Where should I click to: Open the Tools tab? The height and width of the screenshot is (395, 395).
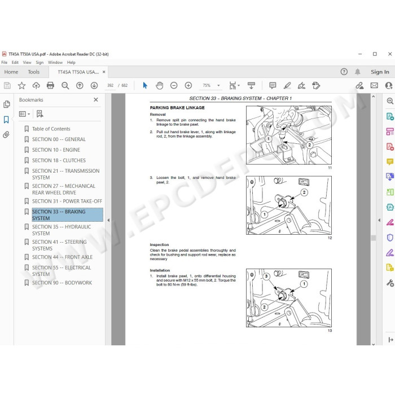(x=33, y=72)
